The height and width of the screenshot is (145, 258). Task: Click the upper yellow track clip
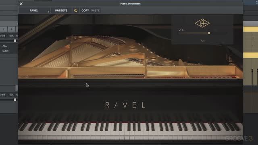250,29
